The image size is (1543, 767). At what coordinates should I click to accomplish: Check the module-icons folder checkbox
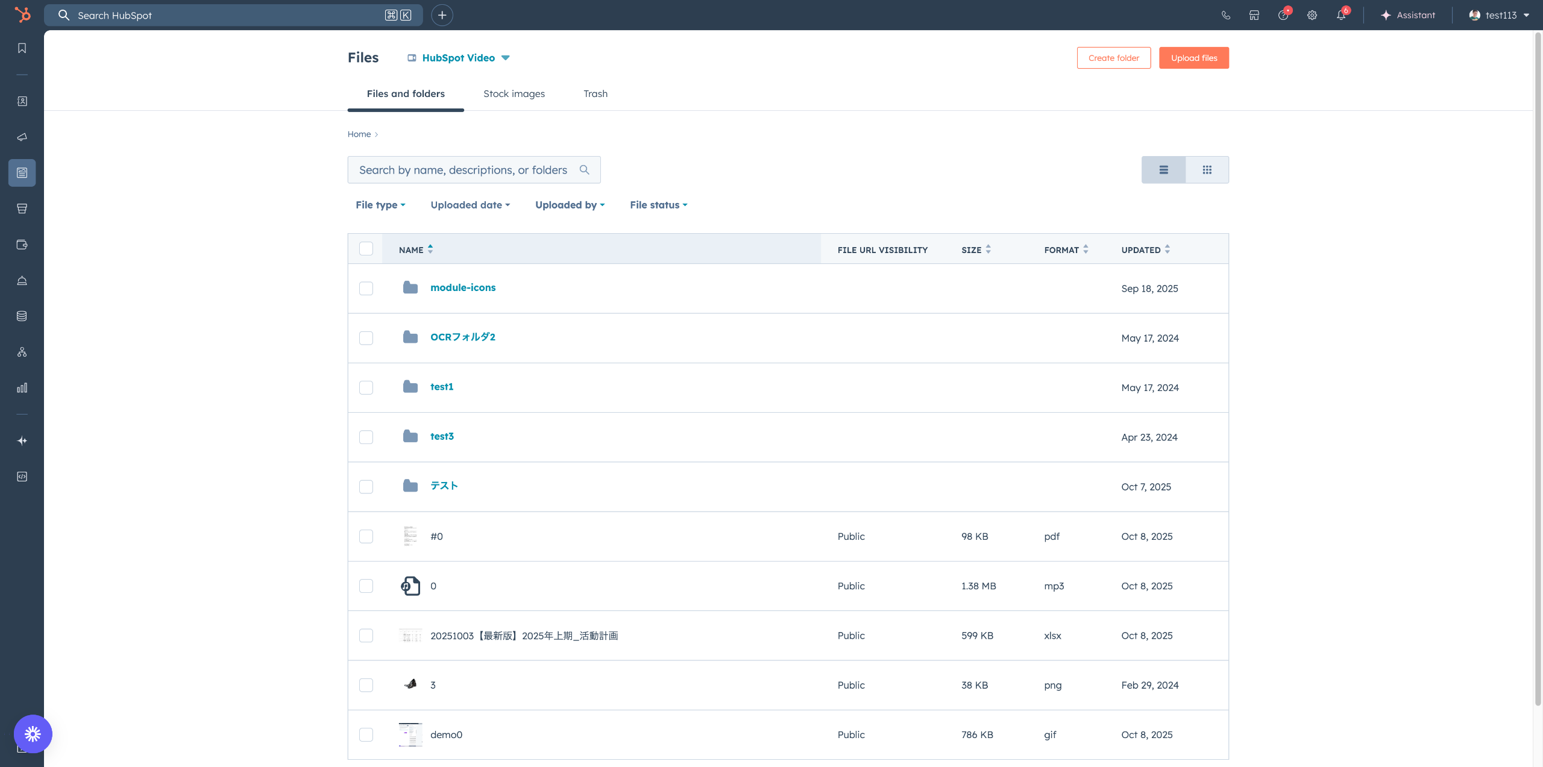point(366,288)
